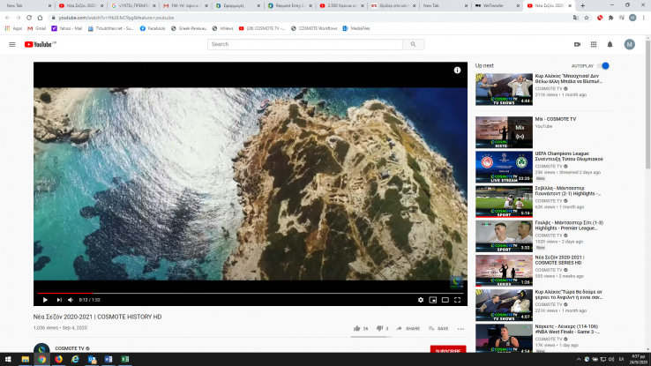Switch the player to theater mode
651x366 pixels.
click(x=445, y=300)
